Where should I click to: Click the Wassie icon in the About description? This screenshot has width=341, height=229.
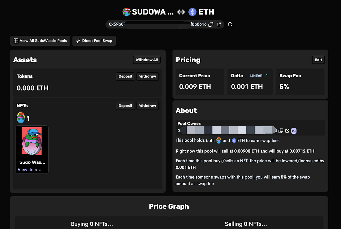pos(219,140)
